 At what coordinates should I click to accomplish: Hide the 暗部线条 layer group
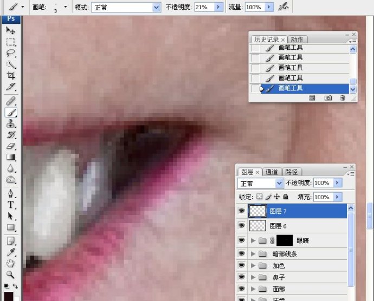[241, 253]
